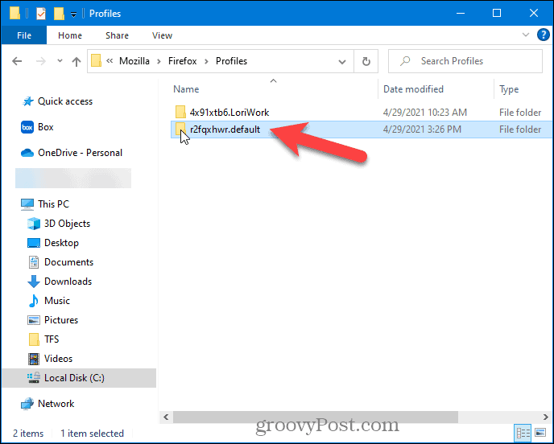This screenshot has height=444, width=554.
Task: Click the Box app icon
Action: click(27, 127)
